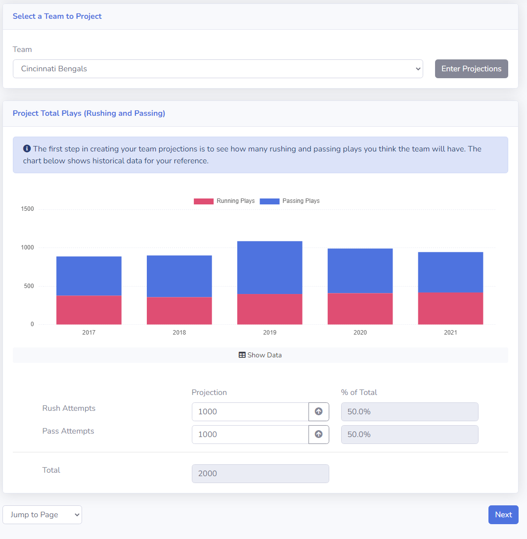Toggle Running Plays legend swatch
This screenshot has width=527, height=539.
click(204, 201)
